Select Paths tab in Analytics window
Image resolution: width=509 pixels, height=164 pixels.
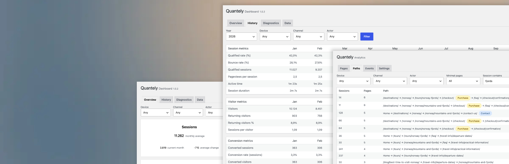[356, 68]
